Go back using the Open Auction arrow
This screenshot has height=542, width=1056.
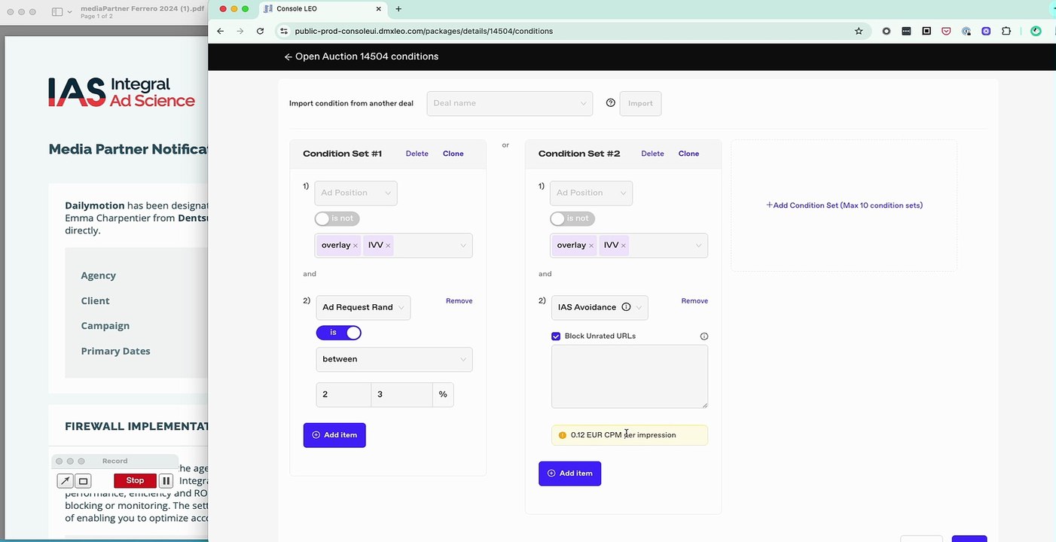[x=288, y=57]
